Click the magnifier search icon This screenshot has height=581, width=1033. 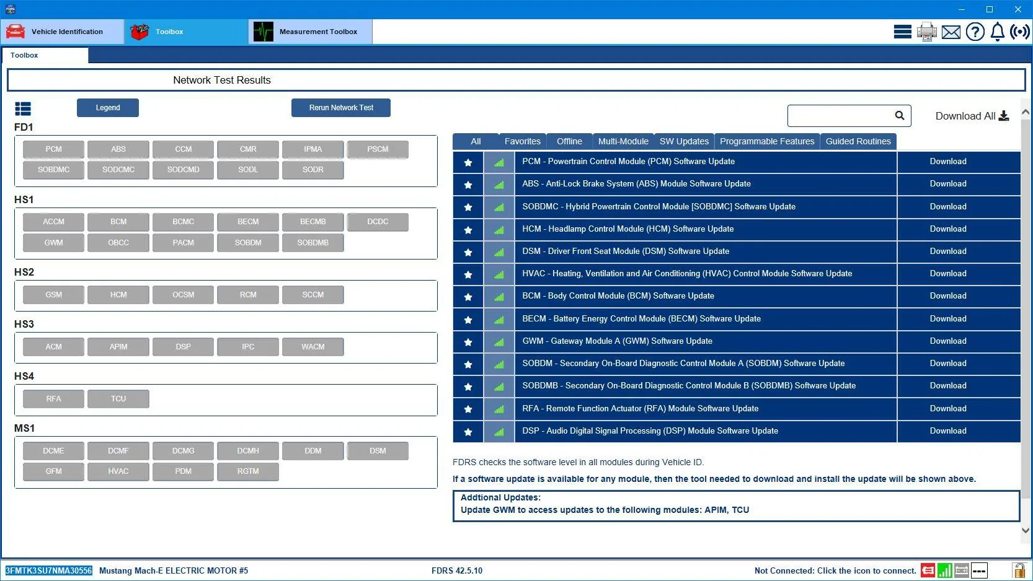coord(900,115)
